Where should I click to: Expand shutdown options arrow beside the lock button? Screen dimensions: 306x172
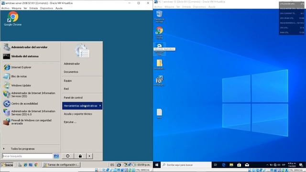click(x=89, y=156)
